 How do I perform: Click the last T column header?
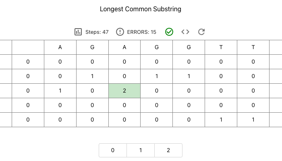click(x=253, y=47)
